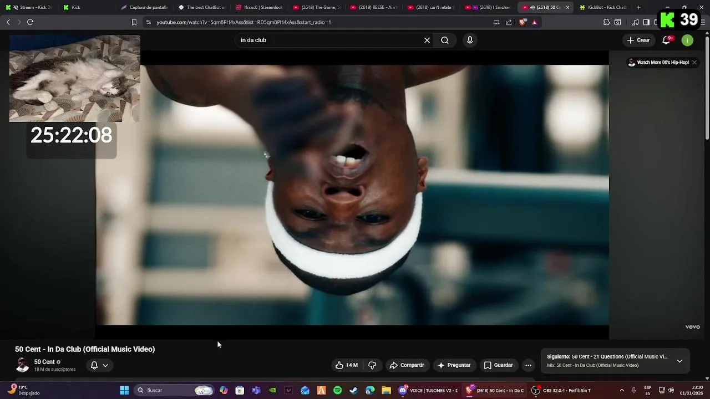
Task: Switch ESP keyboard language indicator
Action: click(x=648, y=390)
